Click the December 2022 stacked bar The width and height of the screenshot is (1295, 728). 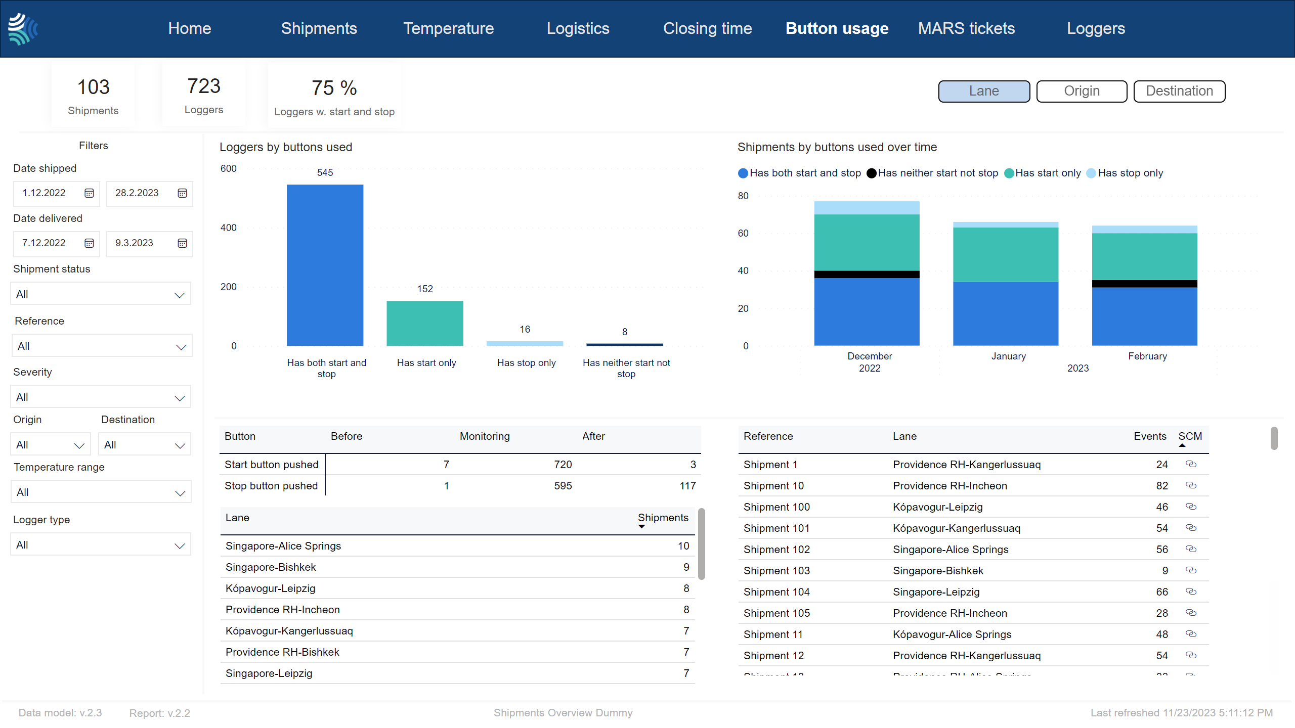(867, 274)
